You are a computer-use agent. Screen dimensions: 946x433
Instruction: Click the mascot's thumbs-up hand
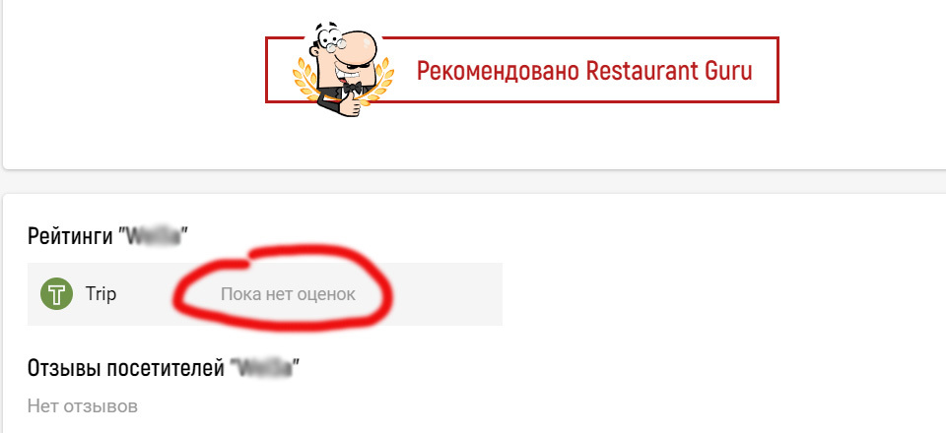click(350, 106)
